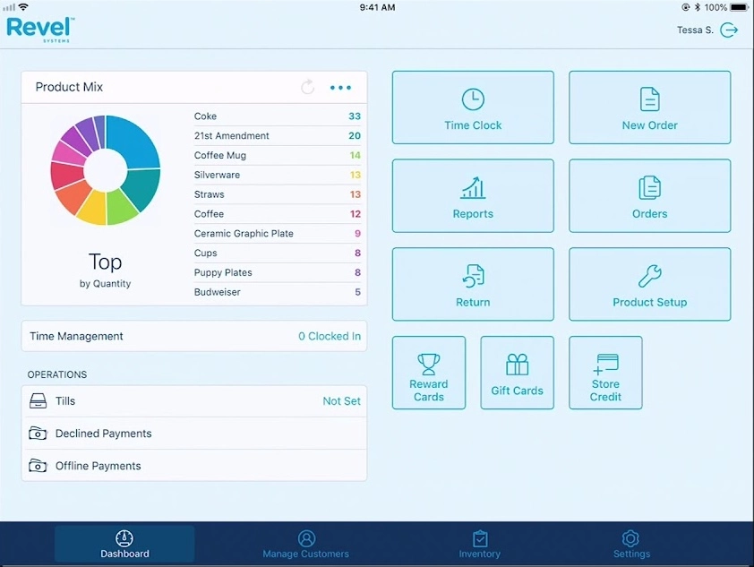This screenshot has height=567, width=754.
Task: Open the Time Clock tile
Action: [x=473, y=107]
